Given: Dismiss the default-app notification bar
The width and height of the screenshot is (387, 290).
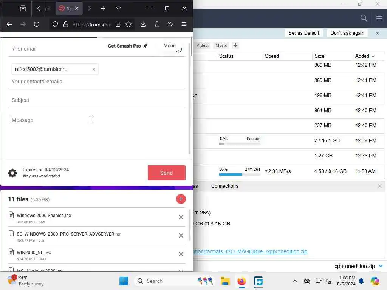Looking at the screenshot, I should 378,33.
